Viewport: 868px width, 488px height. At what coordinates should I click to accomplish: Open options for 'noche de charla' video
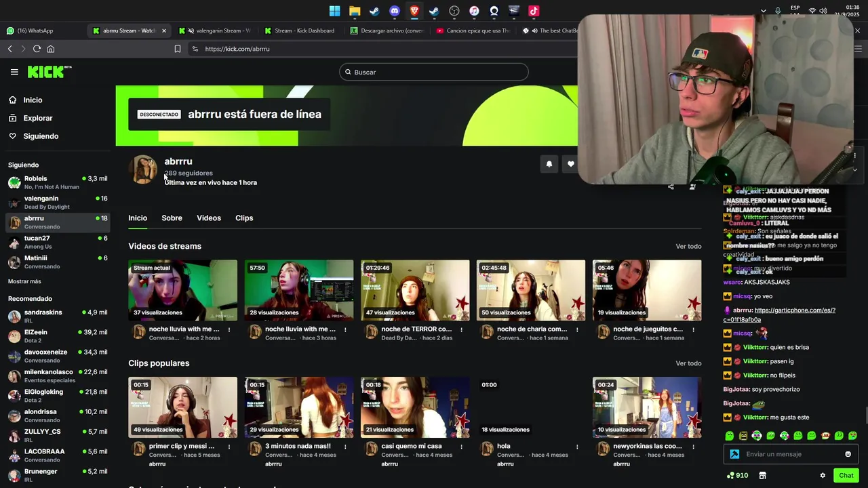point(577,330)
